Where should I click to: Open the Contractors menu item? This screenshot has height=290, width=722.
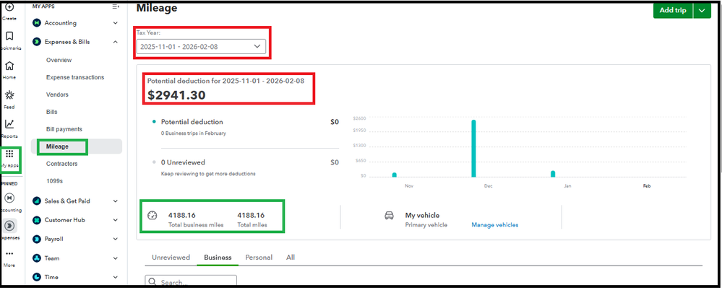[x=61, y=164]
